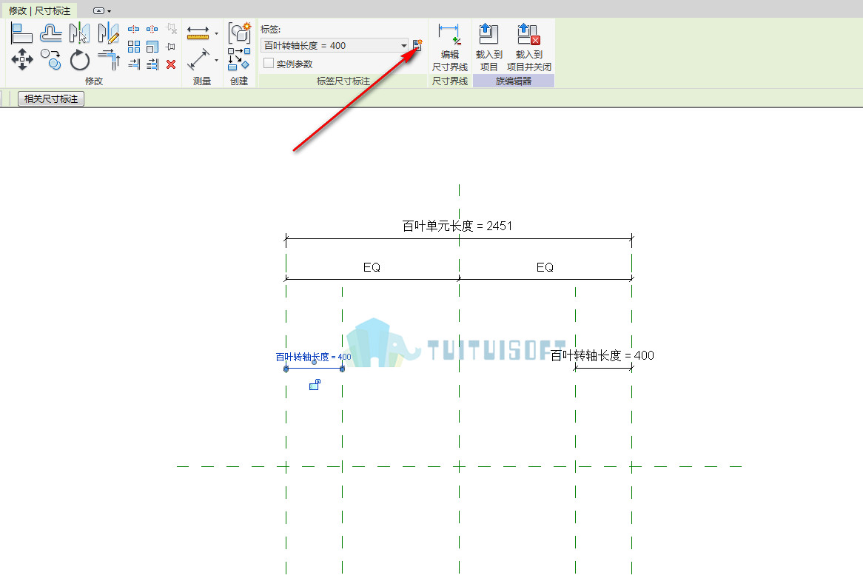Select the Scale tool
The width and height of the screenshot is (863, 581).
pos(152,47)
